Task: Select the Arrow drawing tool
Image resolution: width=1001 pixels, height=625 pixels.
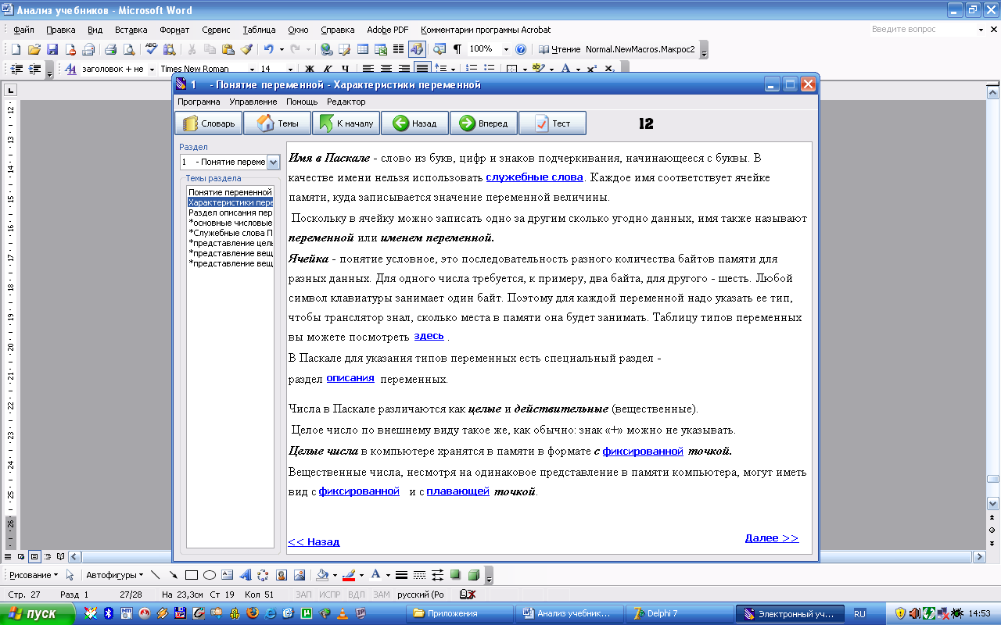Action: tap(173, 575)
